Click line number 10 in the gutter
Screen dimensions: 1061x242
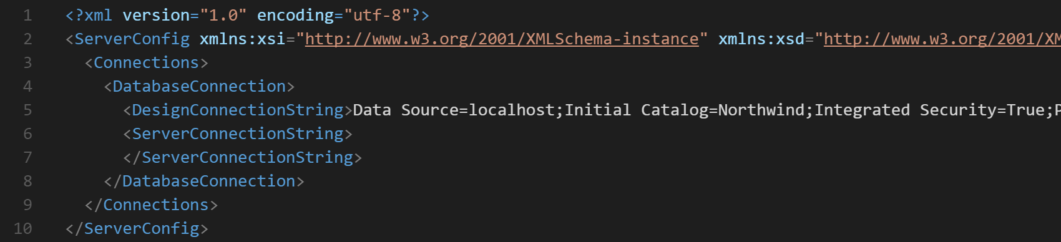coord(23,228)
